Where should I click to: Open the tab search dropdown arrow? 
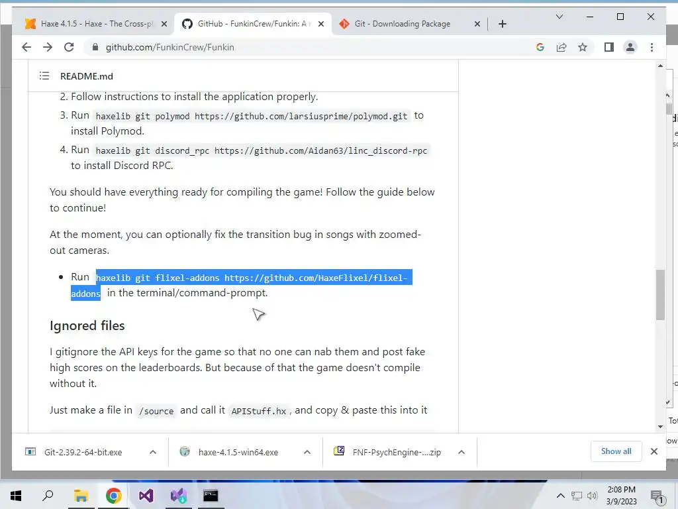point(559,17)
